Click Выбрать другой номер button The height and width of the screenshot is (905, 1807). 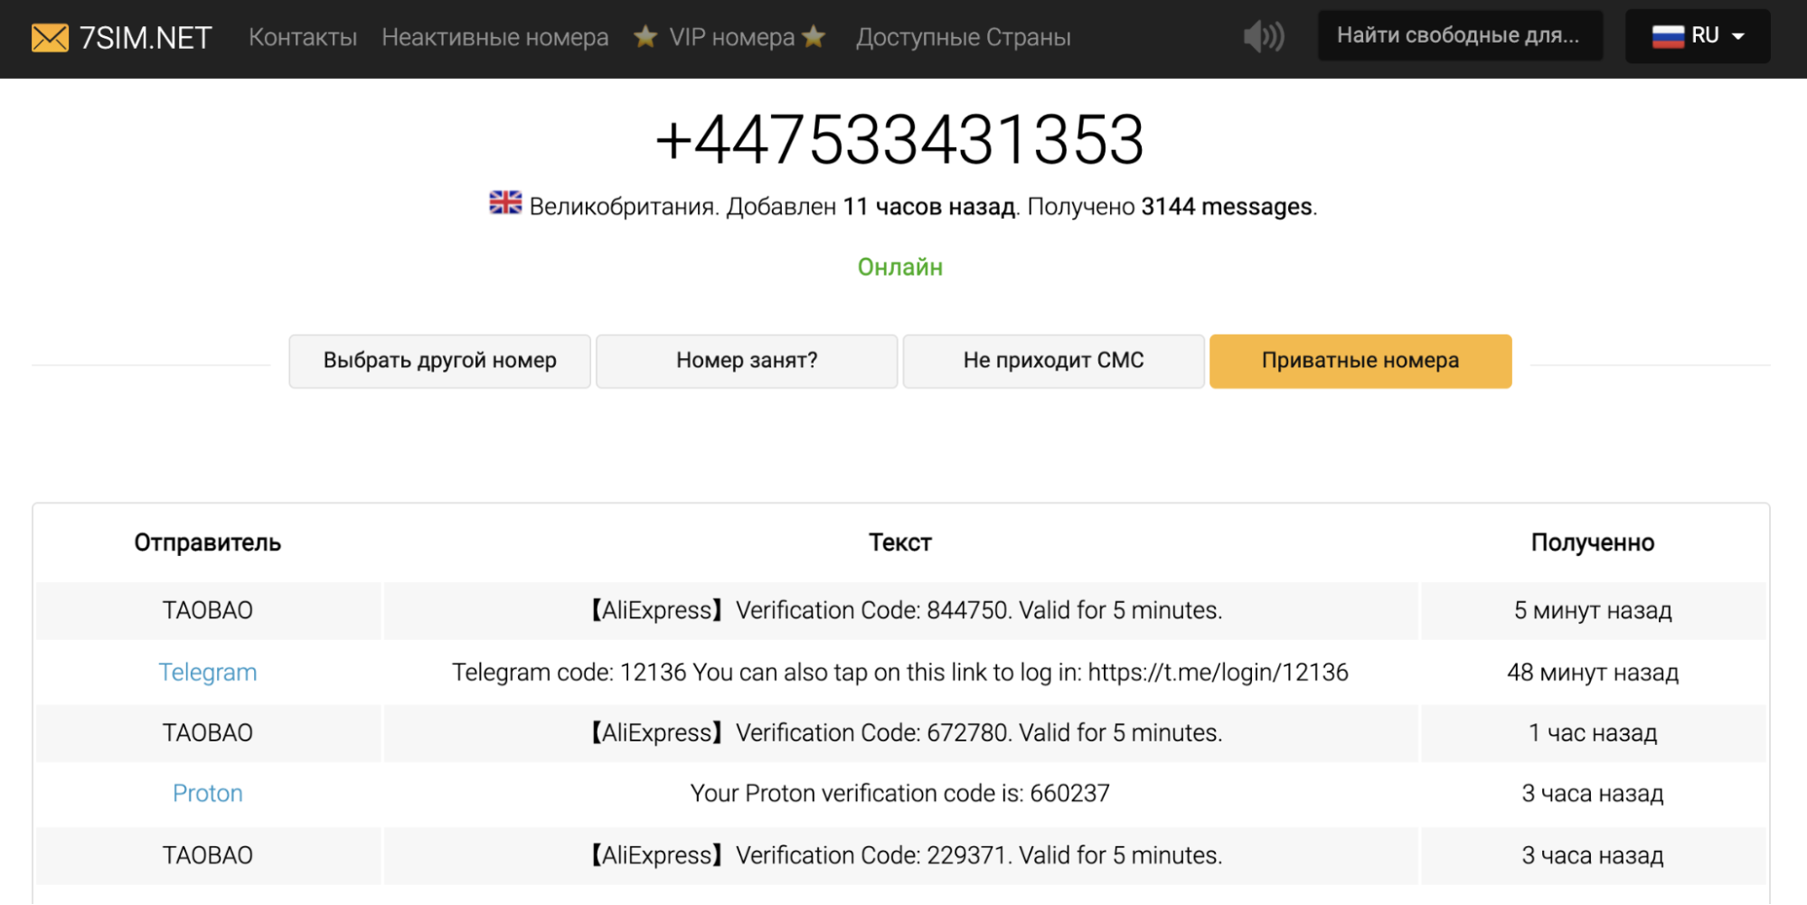coord(440,361)
